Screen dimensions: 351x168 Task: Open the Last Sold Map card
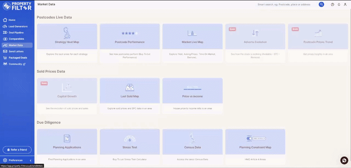tap(130, 96)
